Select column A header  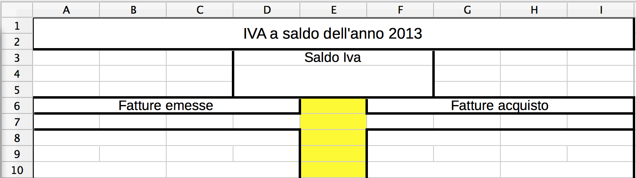(x=66, y=10)
